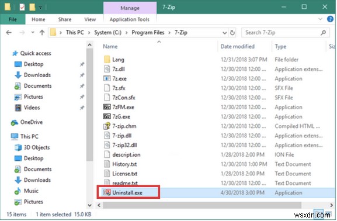This screenshot has width=337, height=221.
Task: Click Properties icon in Quick Access Toolbar
Action: [x=22, y=7]
